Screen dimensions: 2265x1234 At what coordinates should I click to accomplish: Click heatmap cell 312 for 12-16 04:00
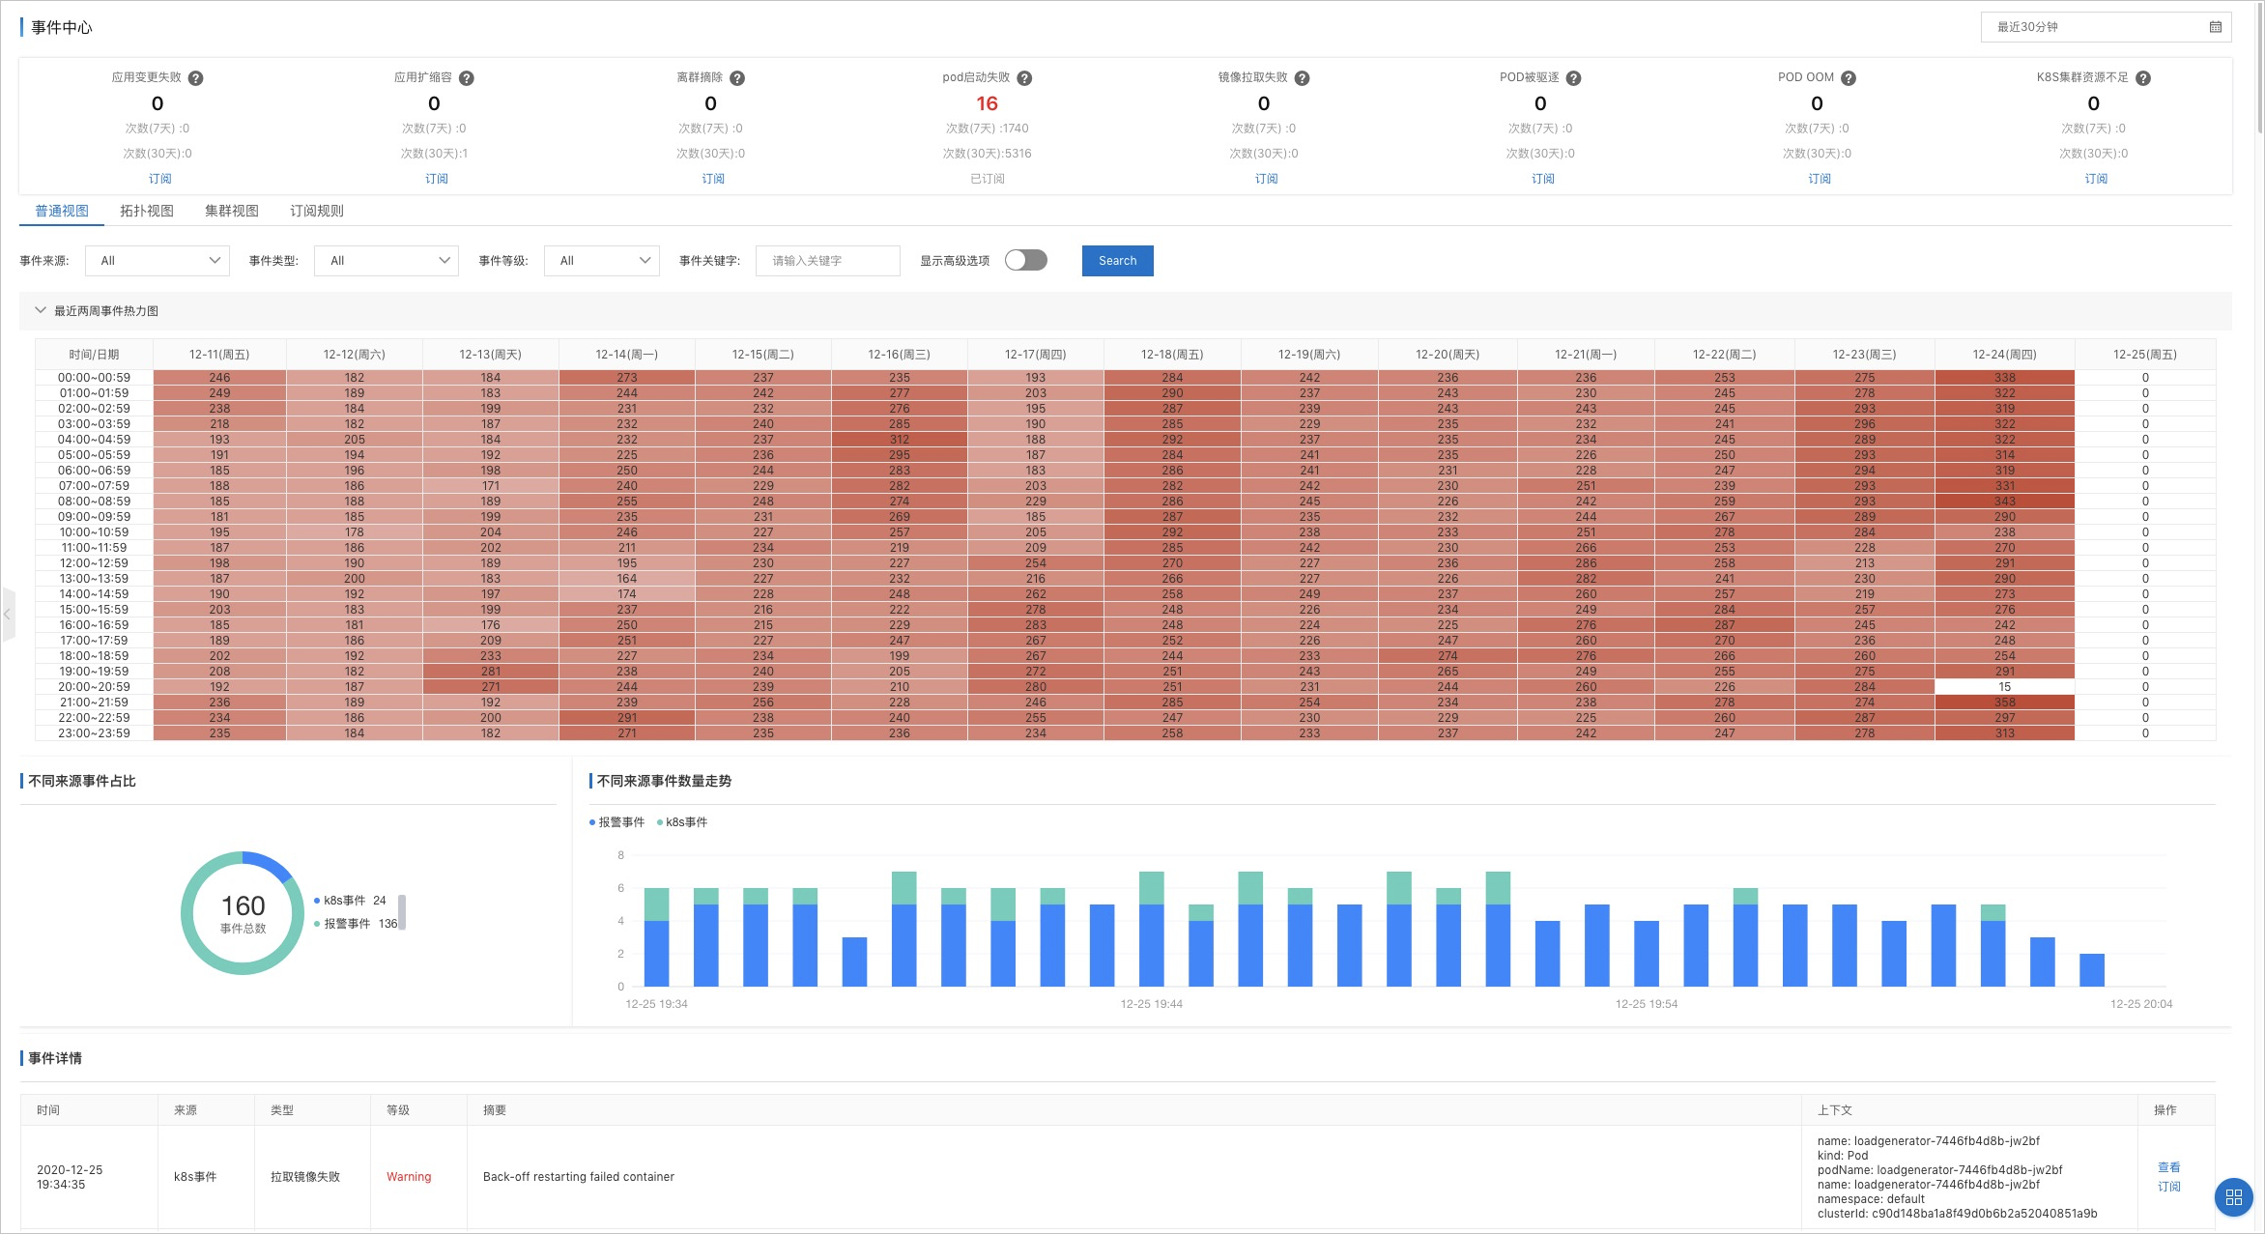[899, 440]
